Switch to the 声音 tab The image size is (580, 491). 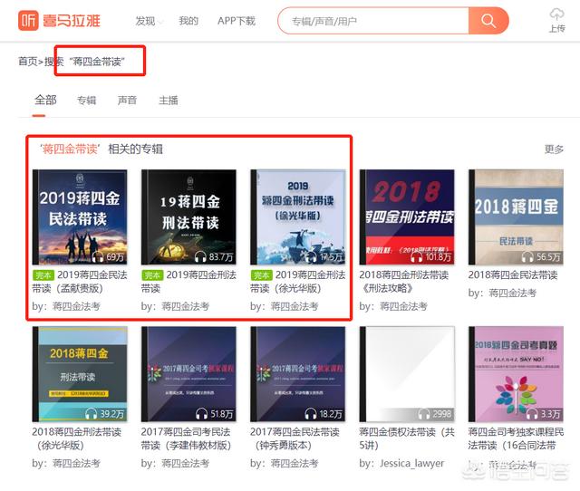click(x=127, y=101)
